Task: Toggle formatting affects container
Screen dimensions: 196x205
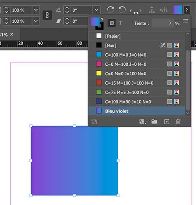Action: click(x=112, y=23)
